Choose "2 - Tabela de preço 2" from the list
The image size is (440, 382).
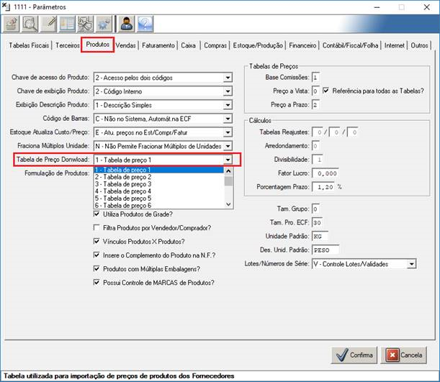point(158,177)
